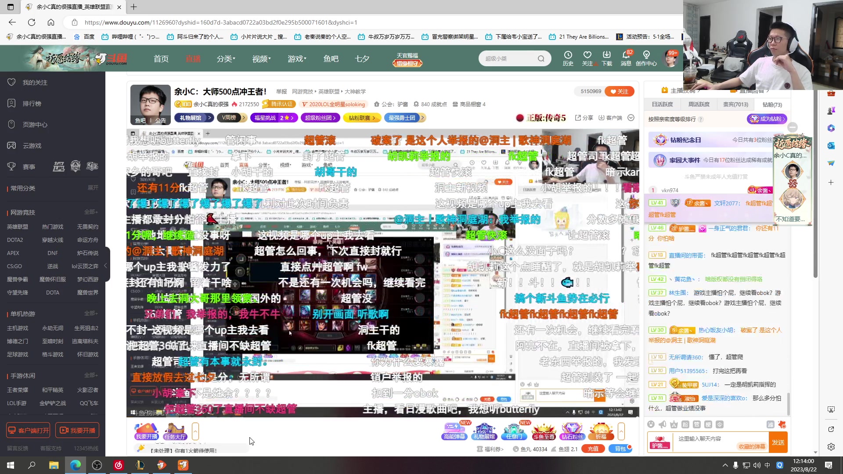Viewport: 843px width, 474px height.
Task: Click the 斗鱼至尊 crown icon
Action: point(544,431)
